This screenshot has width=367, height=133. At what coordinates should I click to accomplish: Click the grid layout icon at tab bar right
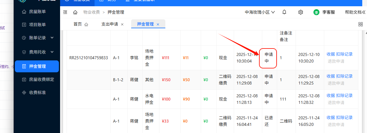[x=360, y=24]
